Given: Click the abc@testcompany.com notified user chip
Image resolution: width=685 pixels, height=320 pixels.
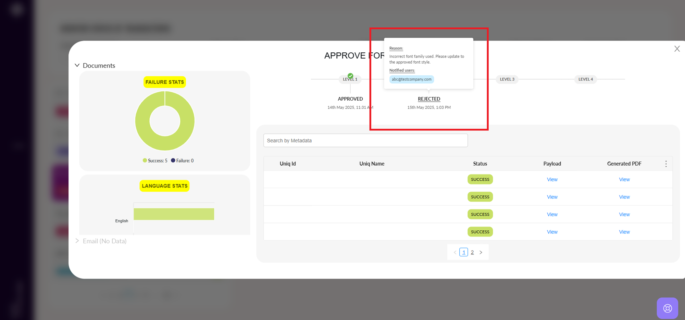Looking at the screenshot, I should tap(411, 79).
